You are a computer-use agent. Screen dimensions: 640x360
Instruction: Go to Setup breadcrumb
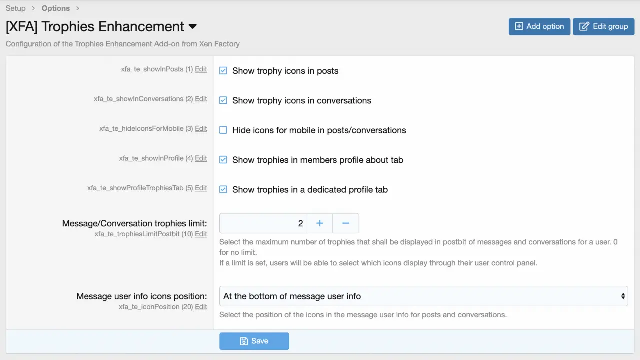click(16, 8)
